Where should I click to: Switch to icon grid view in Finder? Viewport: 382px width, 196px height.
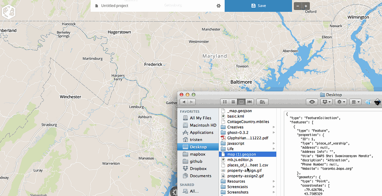pos(225,102)
